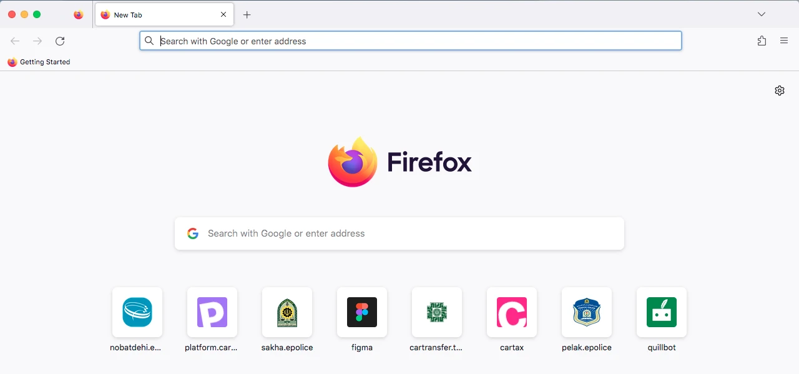Click the cartax label text

point(512,348)
